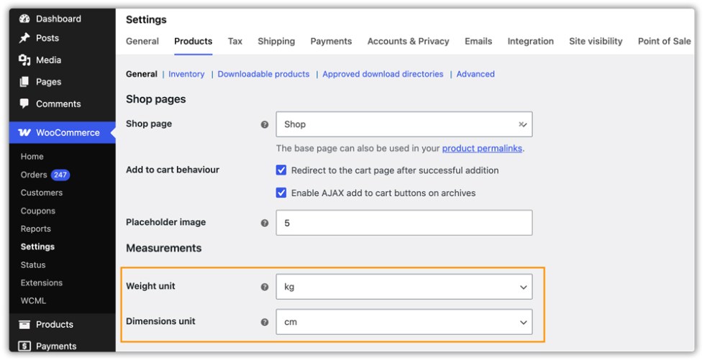Viewport: 705px width, 360px height.
Task: Follow the product permalinks link
Action: 482,148
